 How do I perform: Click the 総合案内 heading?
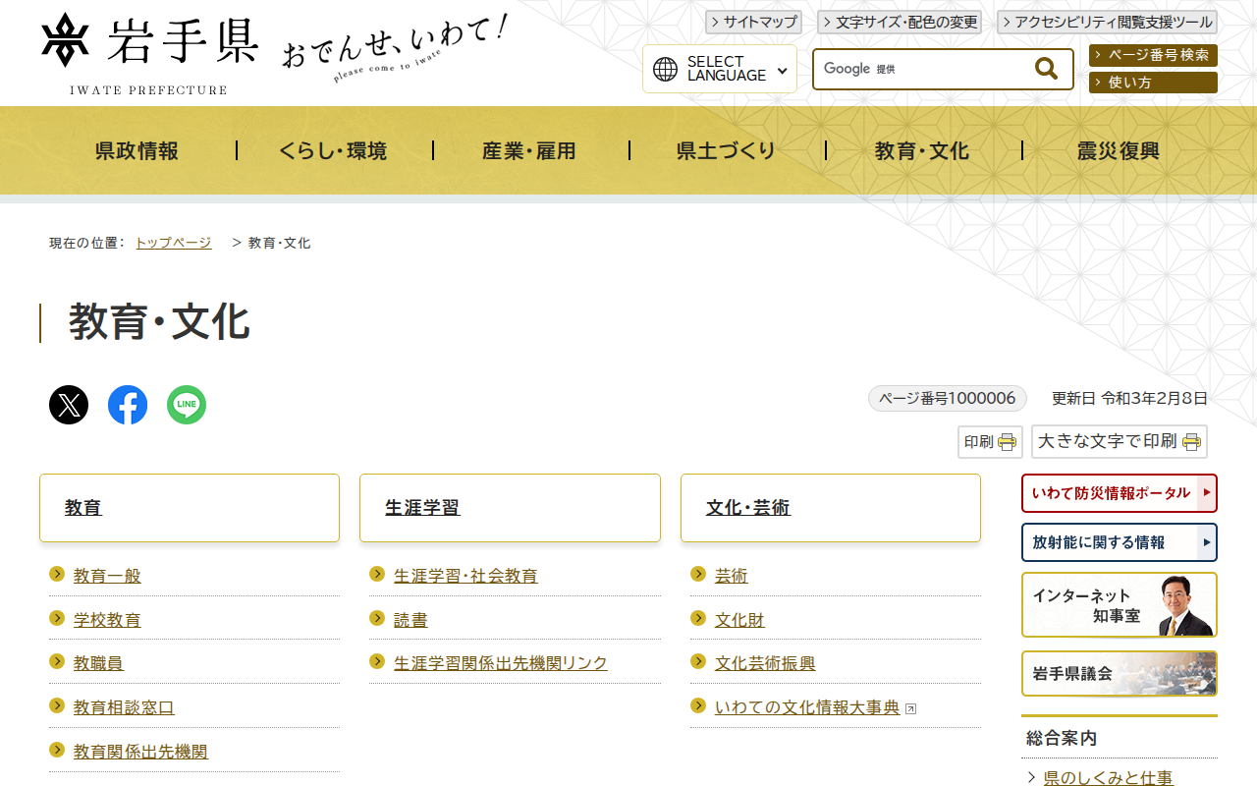pos(1062,738)
